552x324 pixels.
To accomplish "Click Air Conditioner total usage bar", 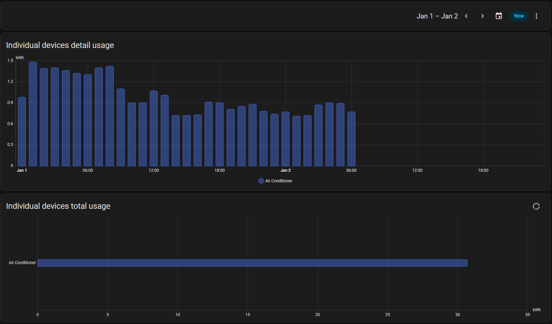I will coord(252,263).
